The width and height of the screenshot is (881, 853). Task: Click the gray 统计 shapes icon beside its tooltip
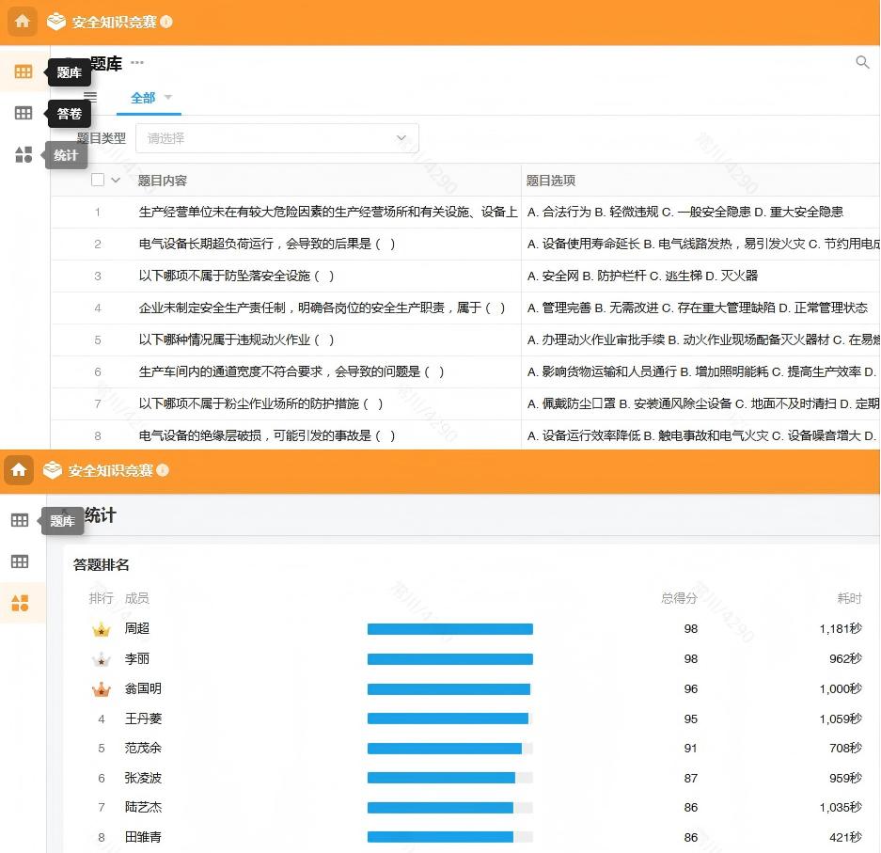point(24,155)
